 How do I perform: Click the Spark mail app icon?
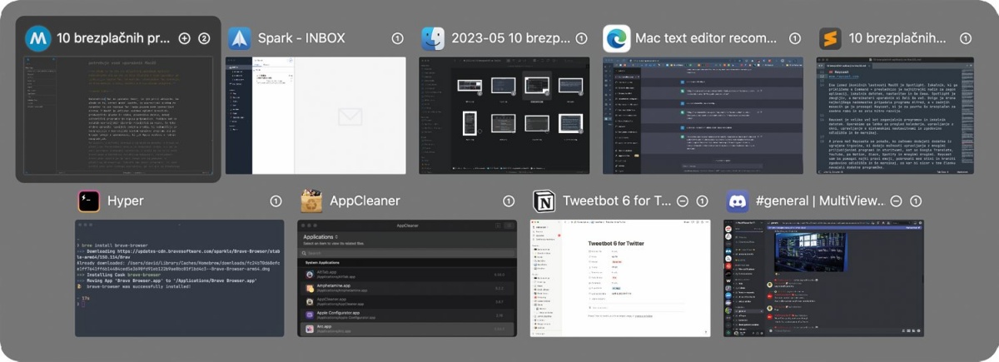(241, 38)
